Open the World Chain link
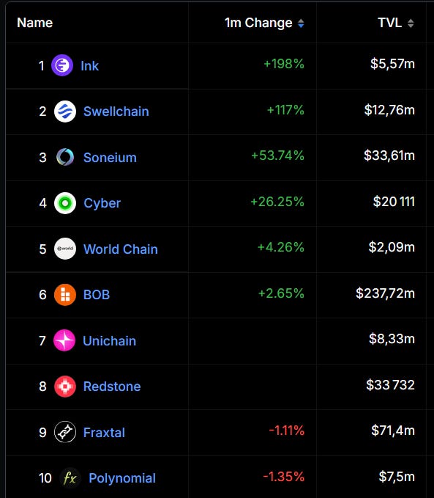Image resolution: width=434 pixels, height=498 pixels. 121,249
